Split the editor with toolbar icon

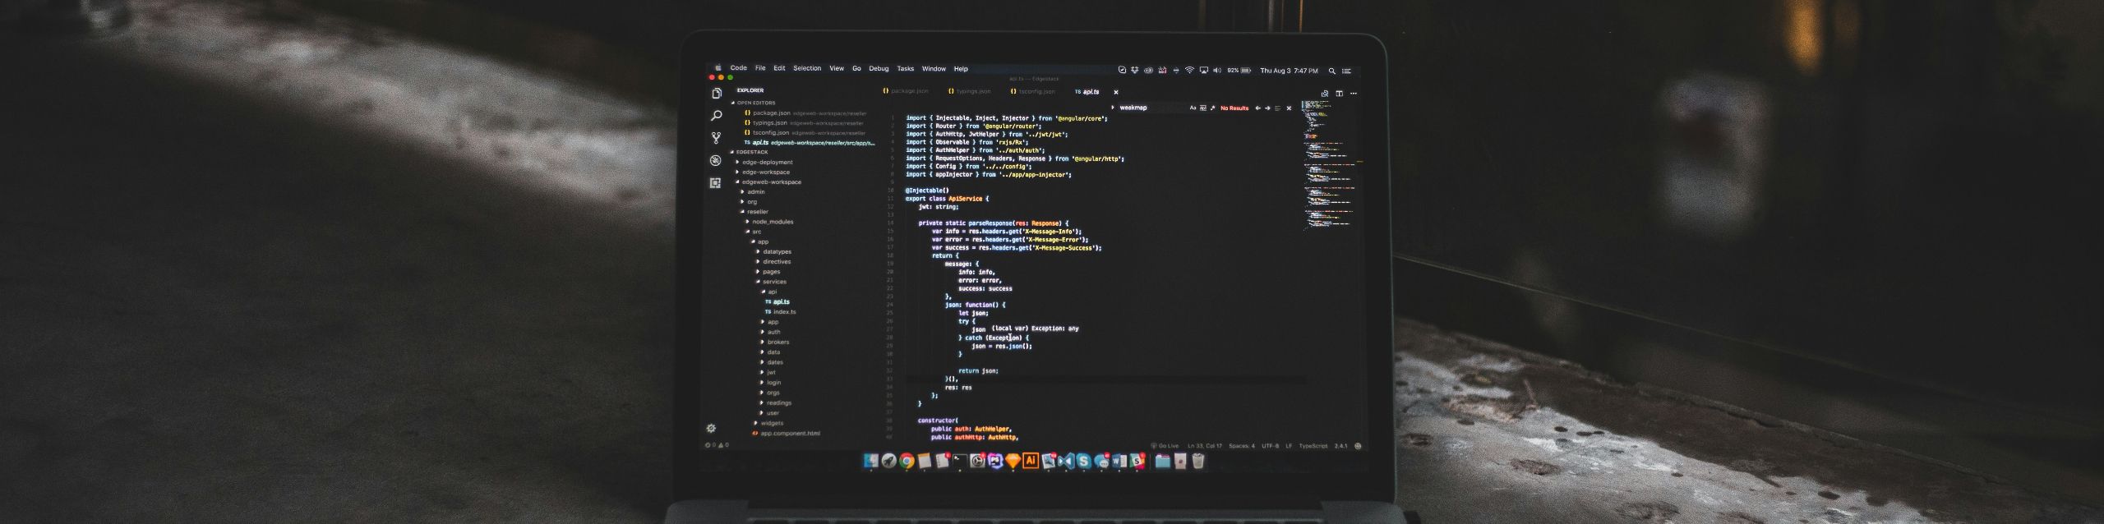(1339, 94)
